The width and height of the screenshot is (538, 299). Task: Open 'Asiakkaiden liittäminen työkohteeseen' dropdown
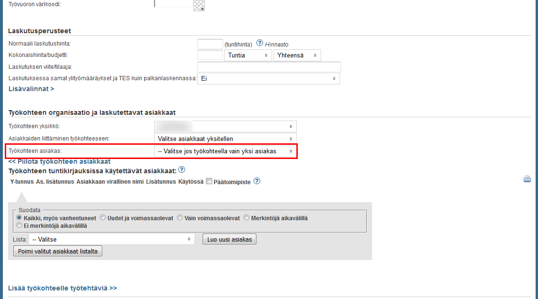click(225, 139)
